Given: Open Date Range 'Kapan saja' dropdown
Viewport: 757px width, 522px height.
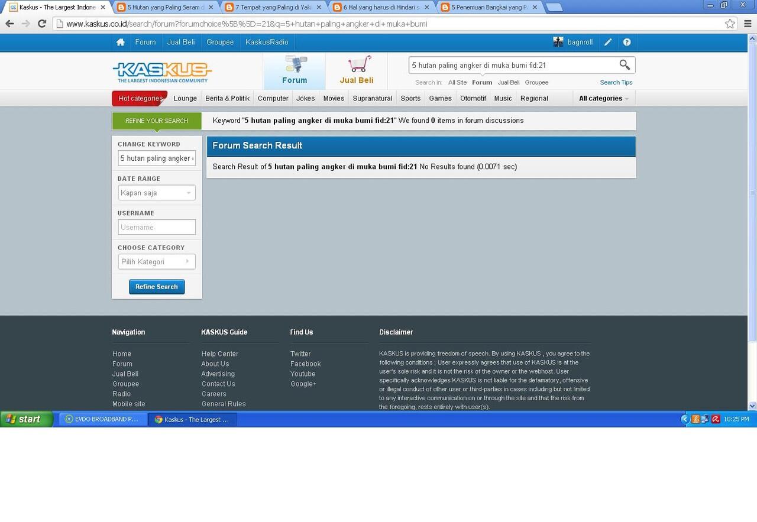Looking at the screenshot, I should (x=157, y=193).
